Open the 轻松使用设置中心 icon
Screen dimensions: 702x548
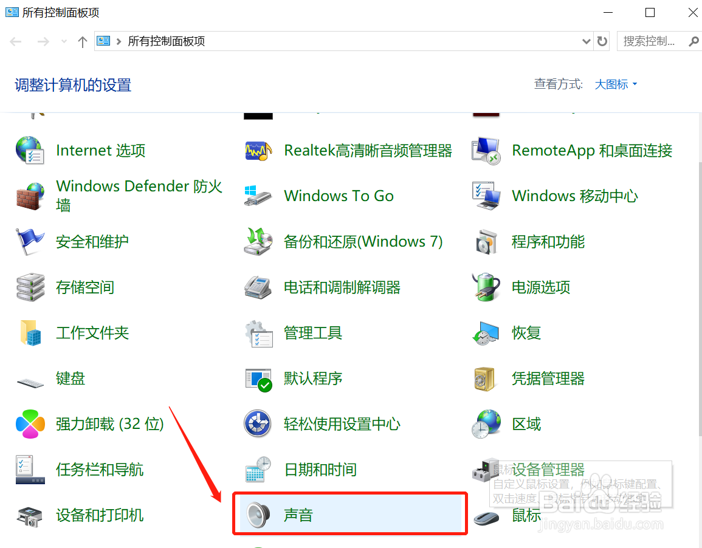[x=258, y=423]
